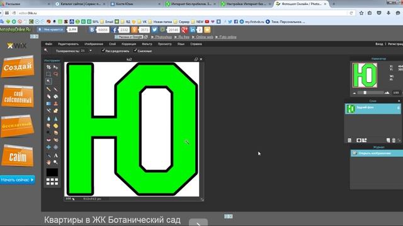Create a new layer in Layers panel
The height and width of the screenshot is (226, 403).
click(389, 140)
